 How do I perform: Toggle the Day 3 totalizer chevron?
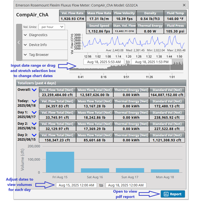point(34,135)
